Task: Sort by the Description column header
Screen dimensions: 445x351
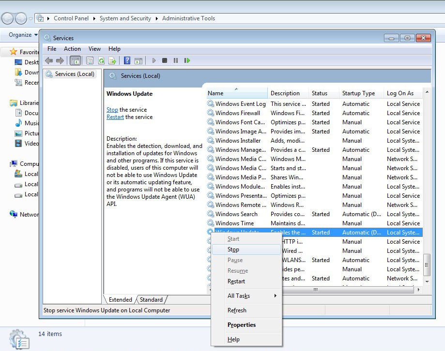Action: pos(288,93)
